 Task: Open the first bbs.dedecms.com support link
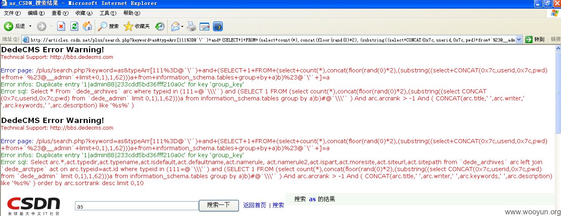click(82, 57)
